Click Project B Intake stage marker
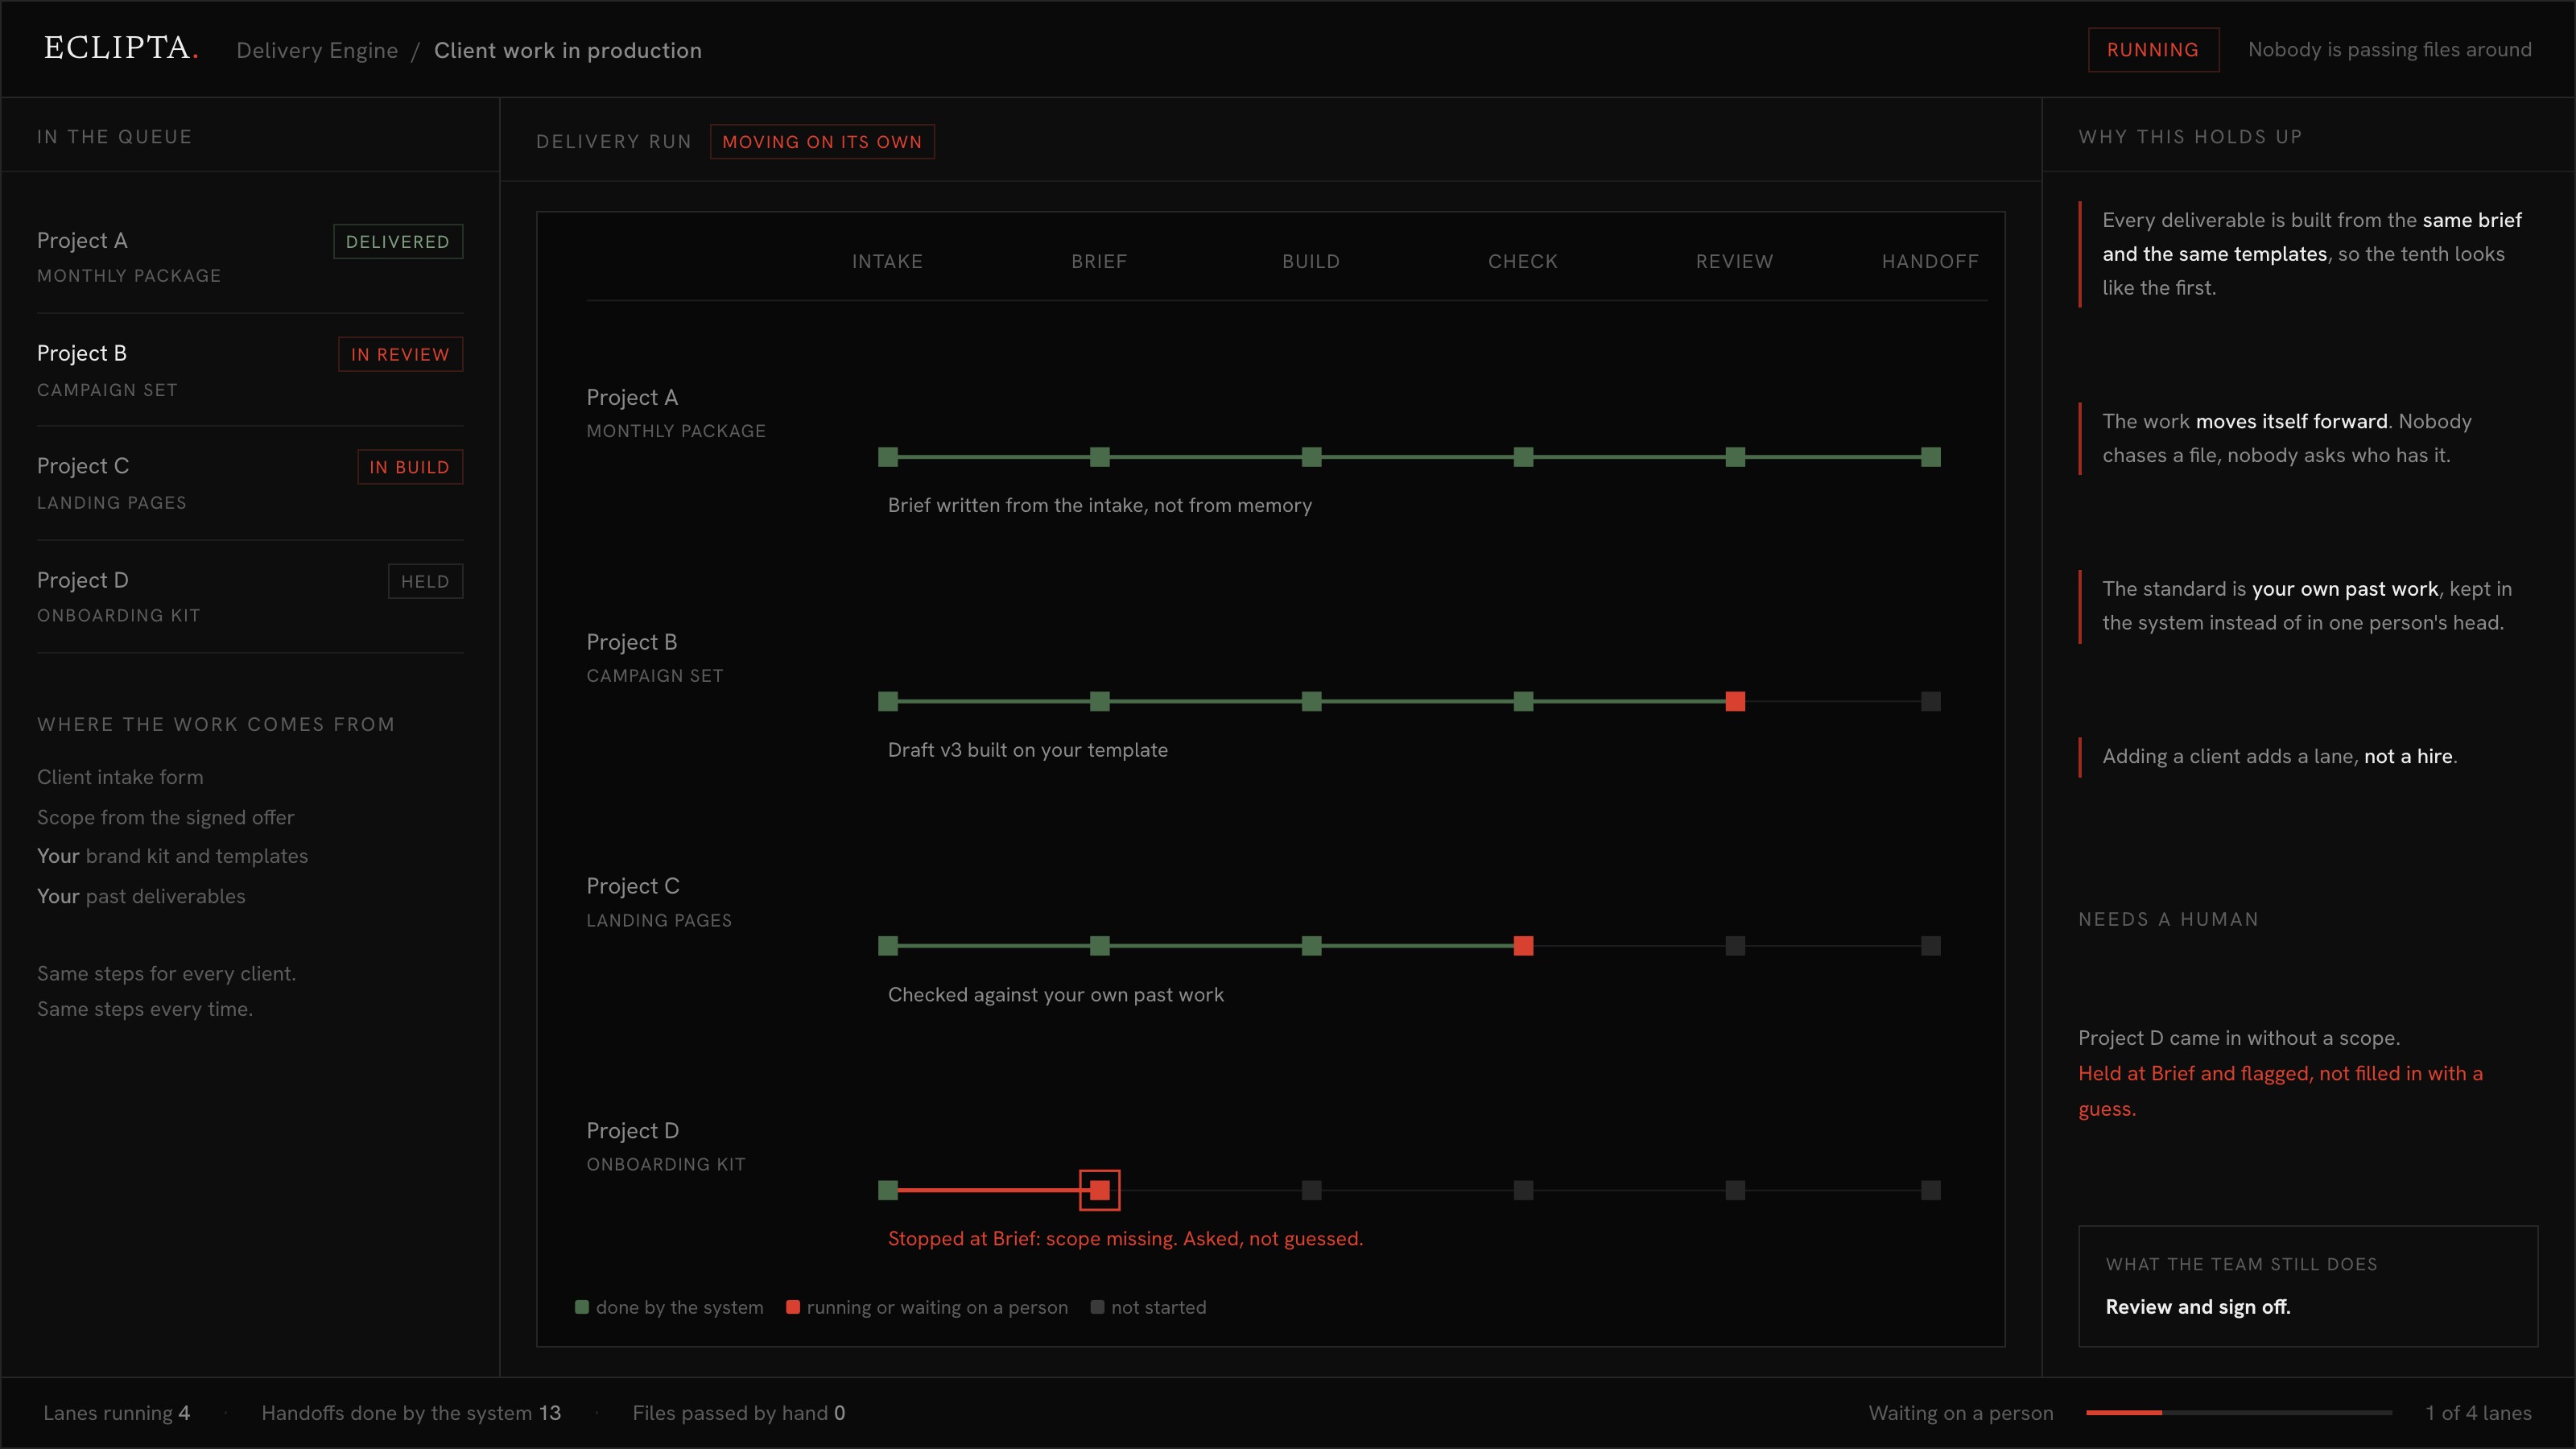The width and height of the screenshot is (2576, 1449). (x=888, y=701)
